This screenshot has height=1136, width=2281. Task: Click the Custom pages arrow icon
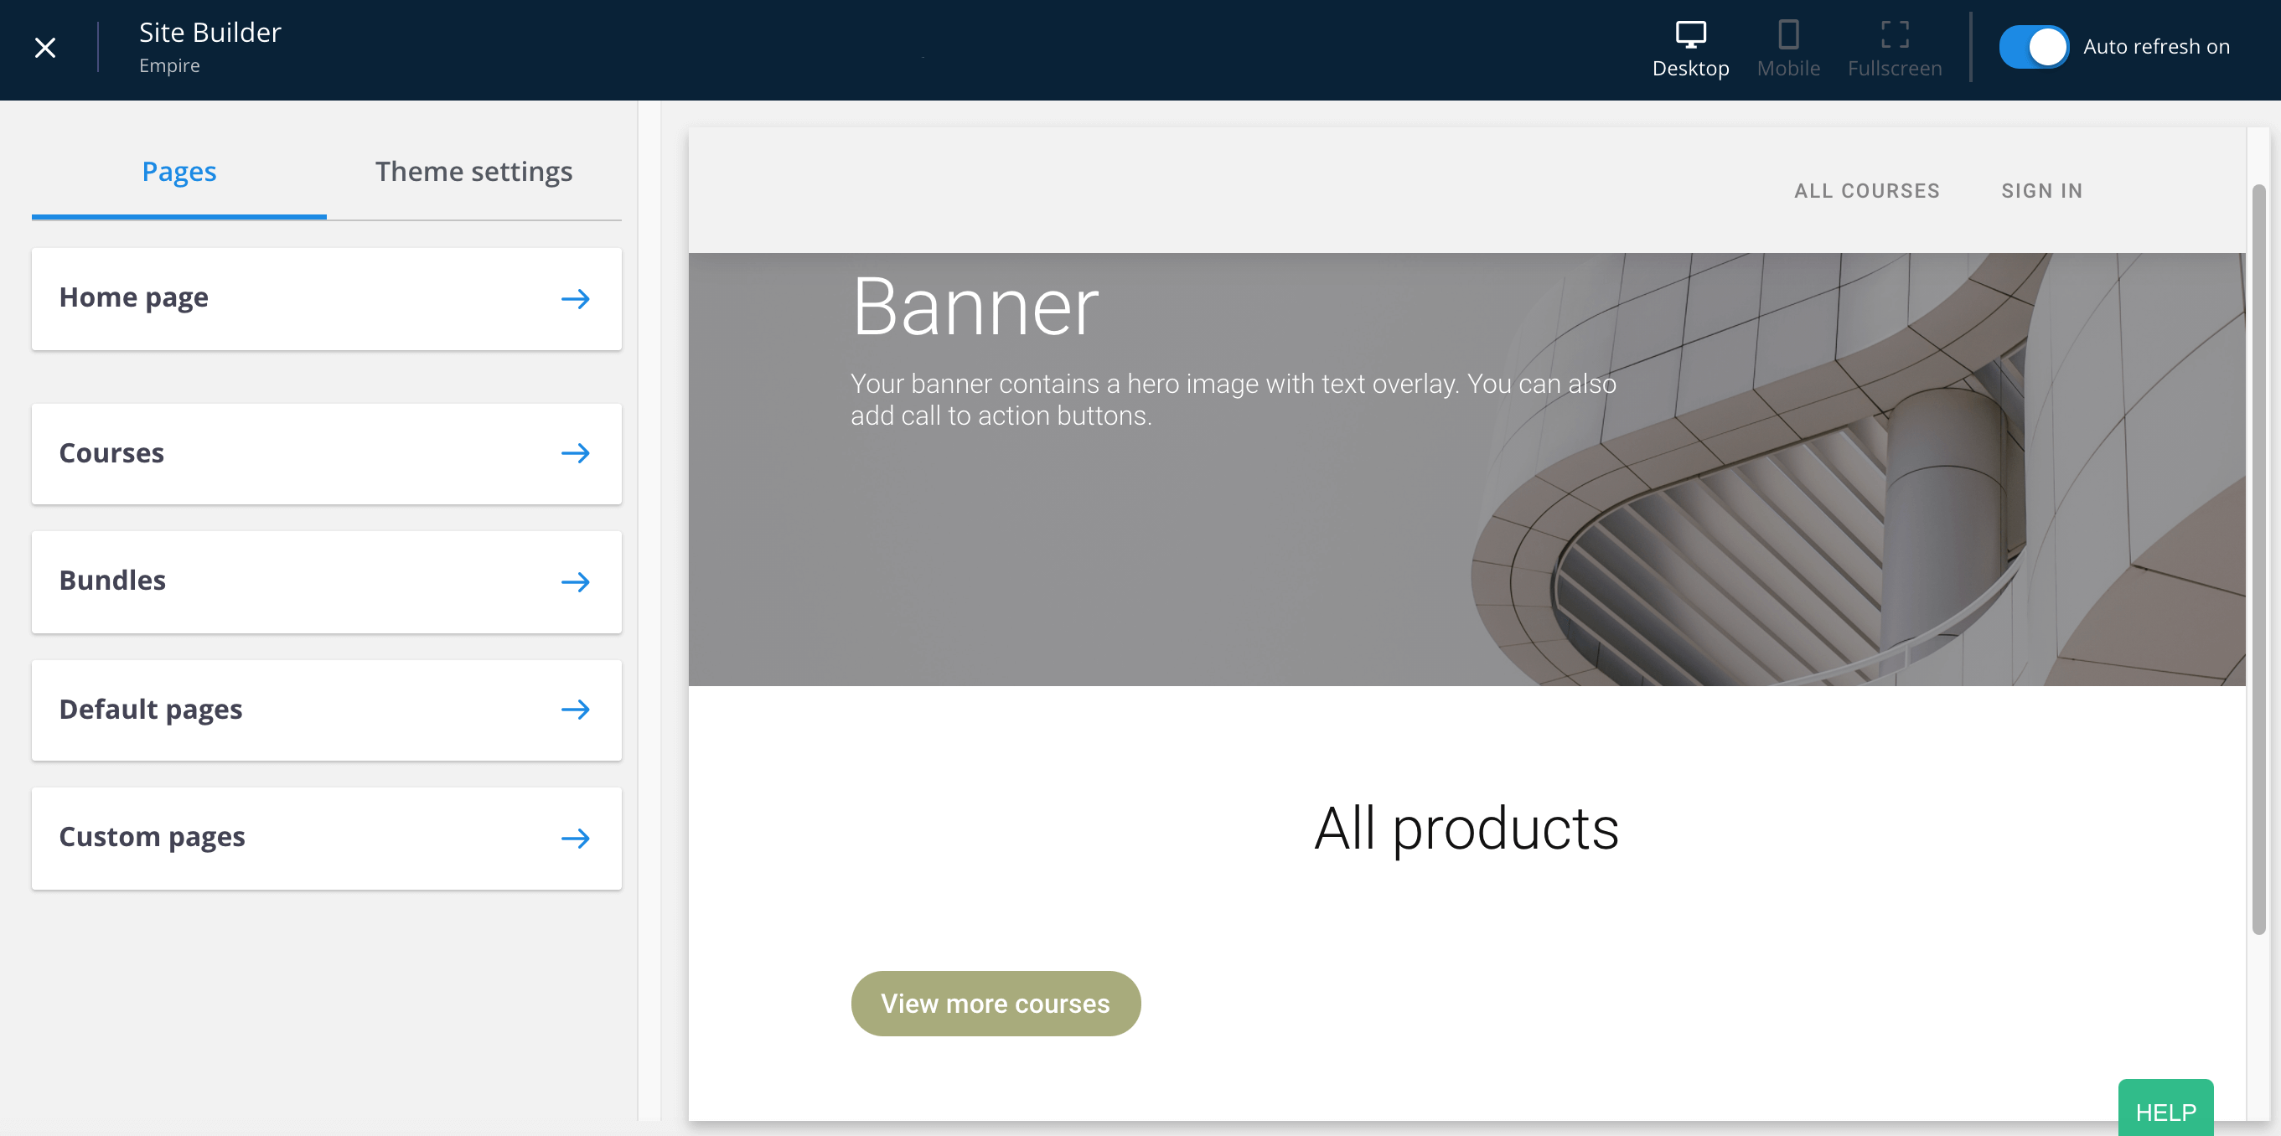point(576,838)
